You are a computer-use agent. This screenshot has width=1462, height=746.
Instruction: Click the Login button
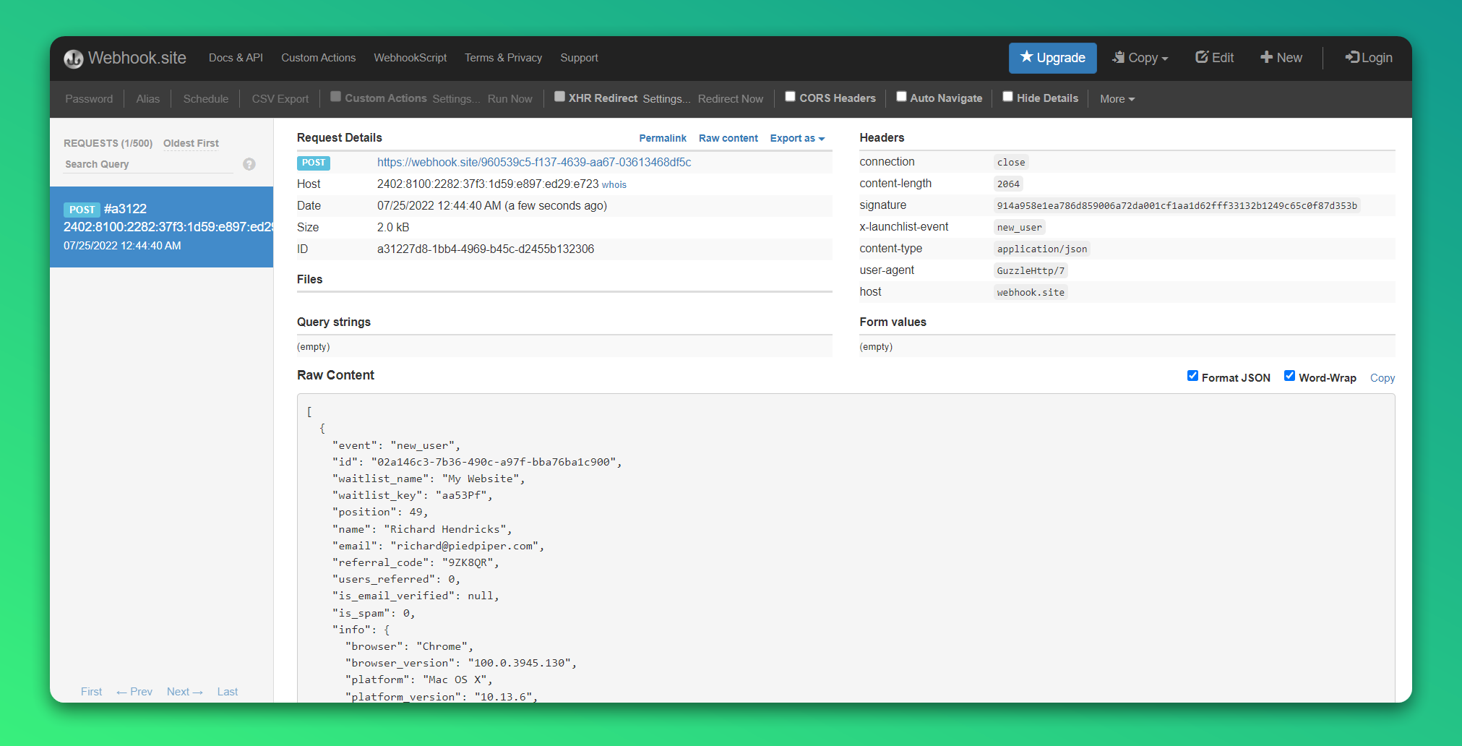tap(1369, 58)
